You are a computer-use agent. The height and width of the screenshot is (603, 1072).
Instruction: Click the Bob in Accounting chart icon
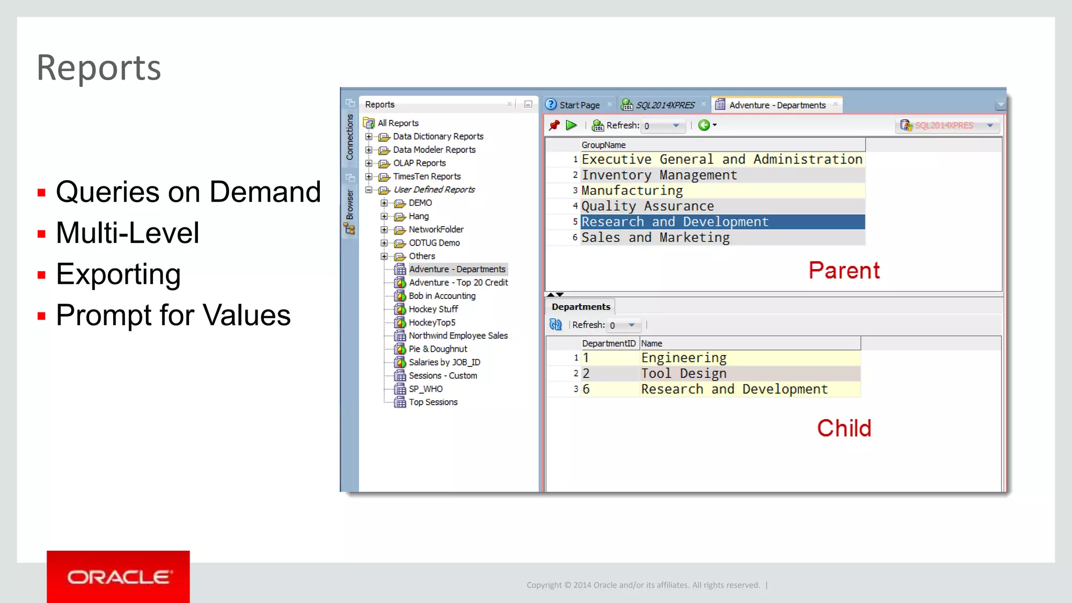[x=400, y=296]
